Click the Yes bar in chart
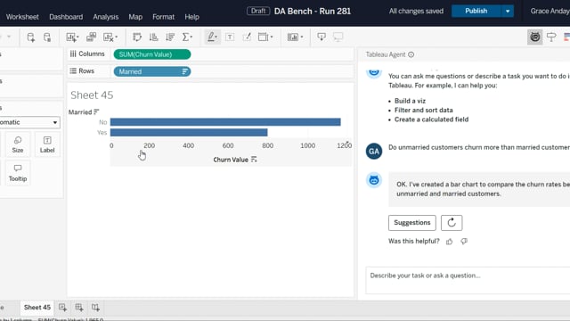Viewport: 570px width, 321px height. (189, 133)
